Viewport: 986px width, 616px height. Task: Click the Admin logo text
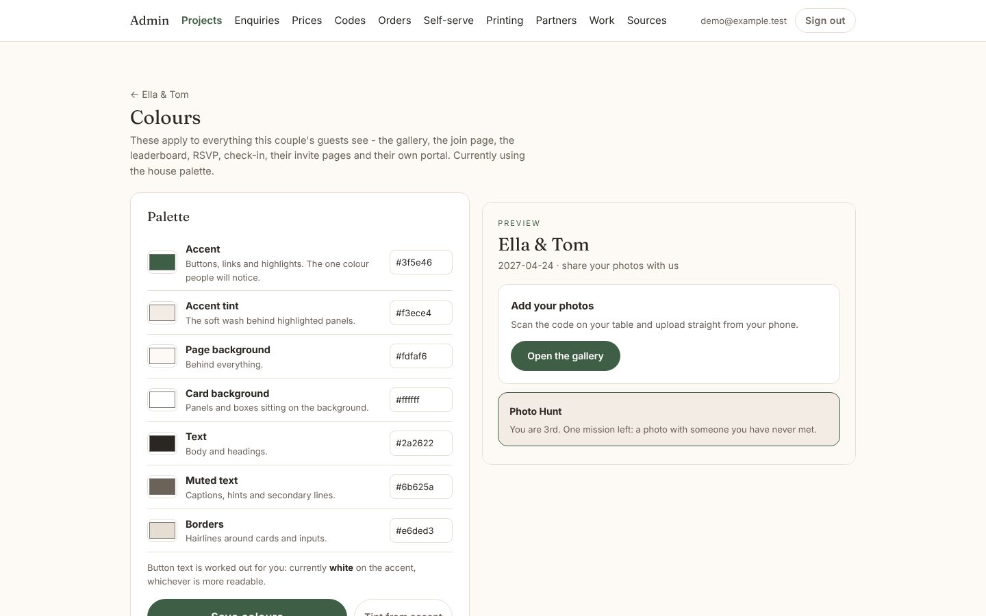click(x=149, y=21)
